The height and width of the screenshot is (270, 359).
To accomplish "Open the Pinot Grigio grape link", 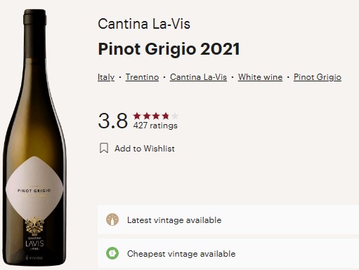I will pos(318,77).
